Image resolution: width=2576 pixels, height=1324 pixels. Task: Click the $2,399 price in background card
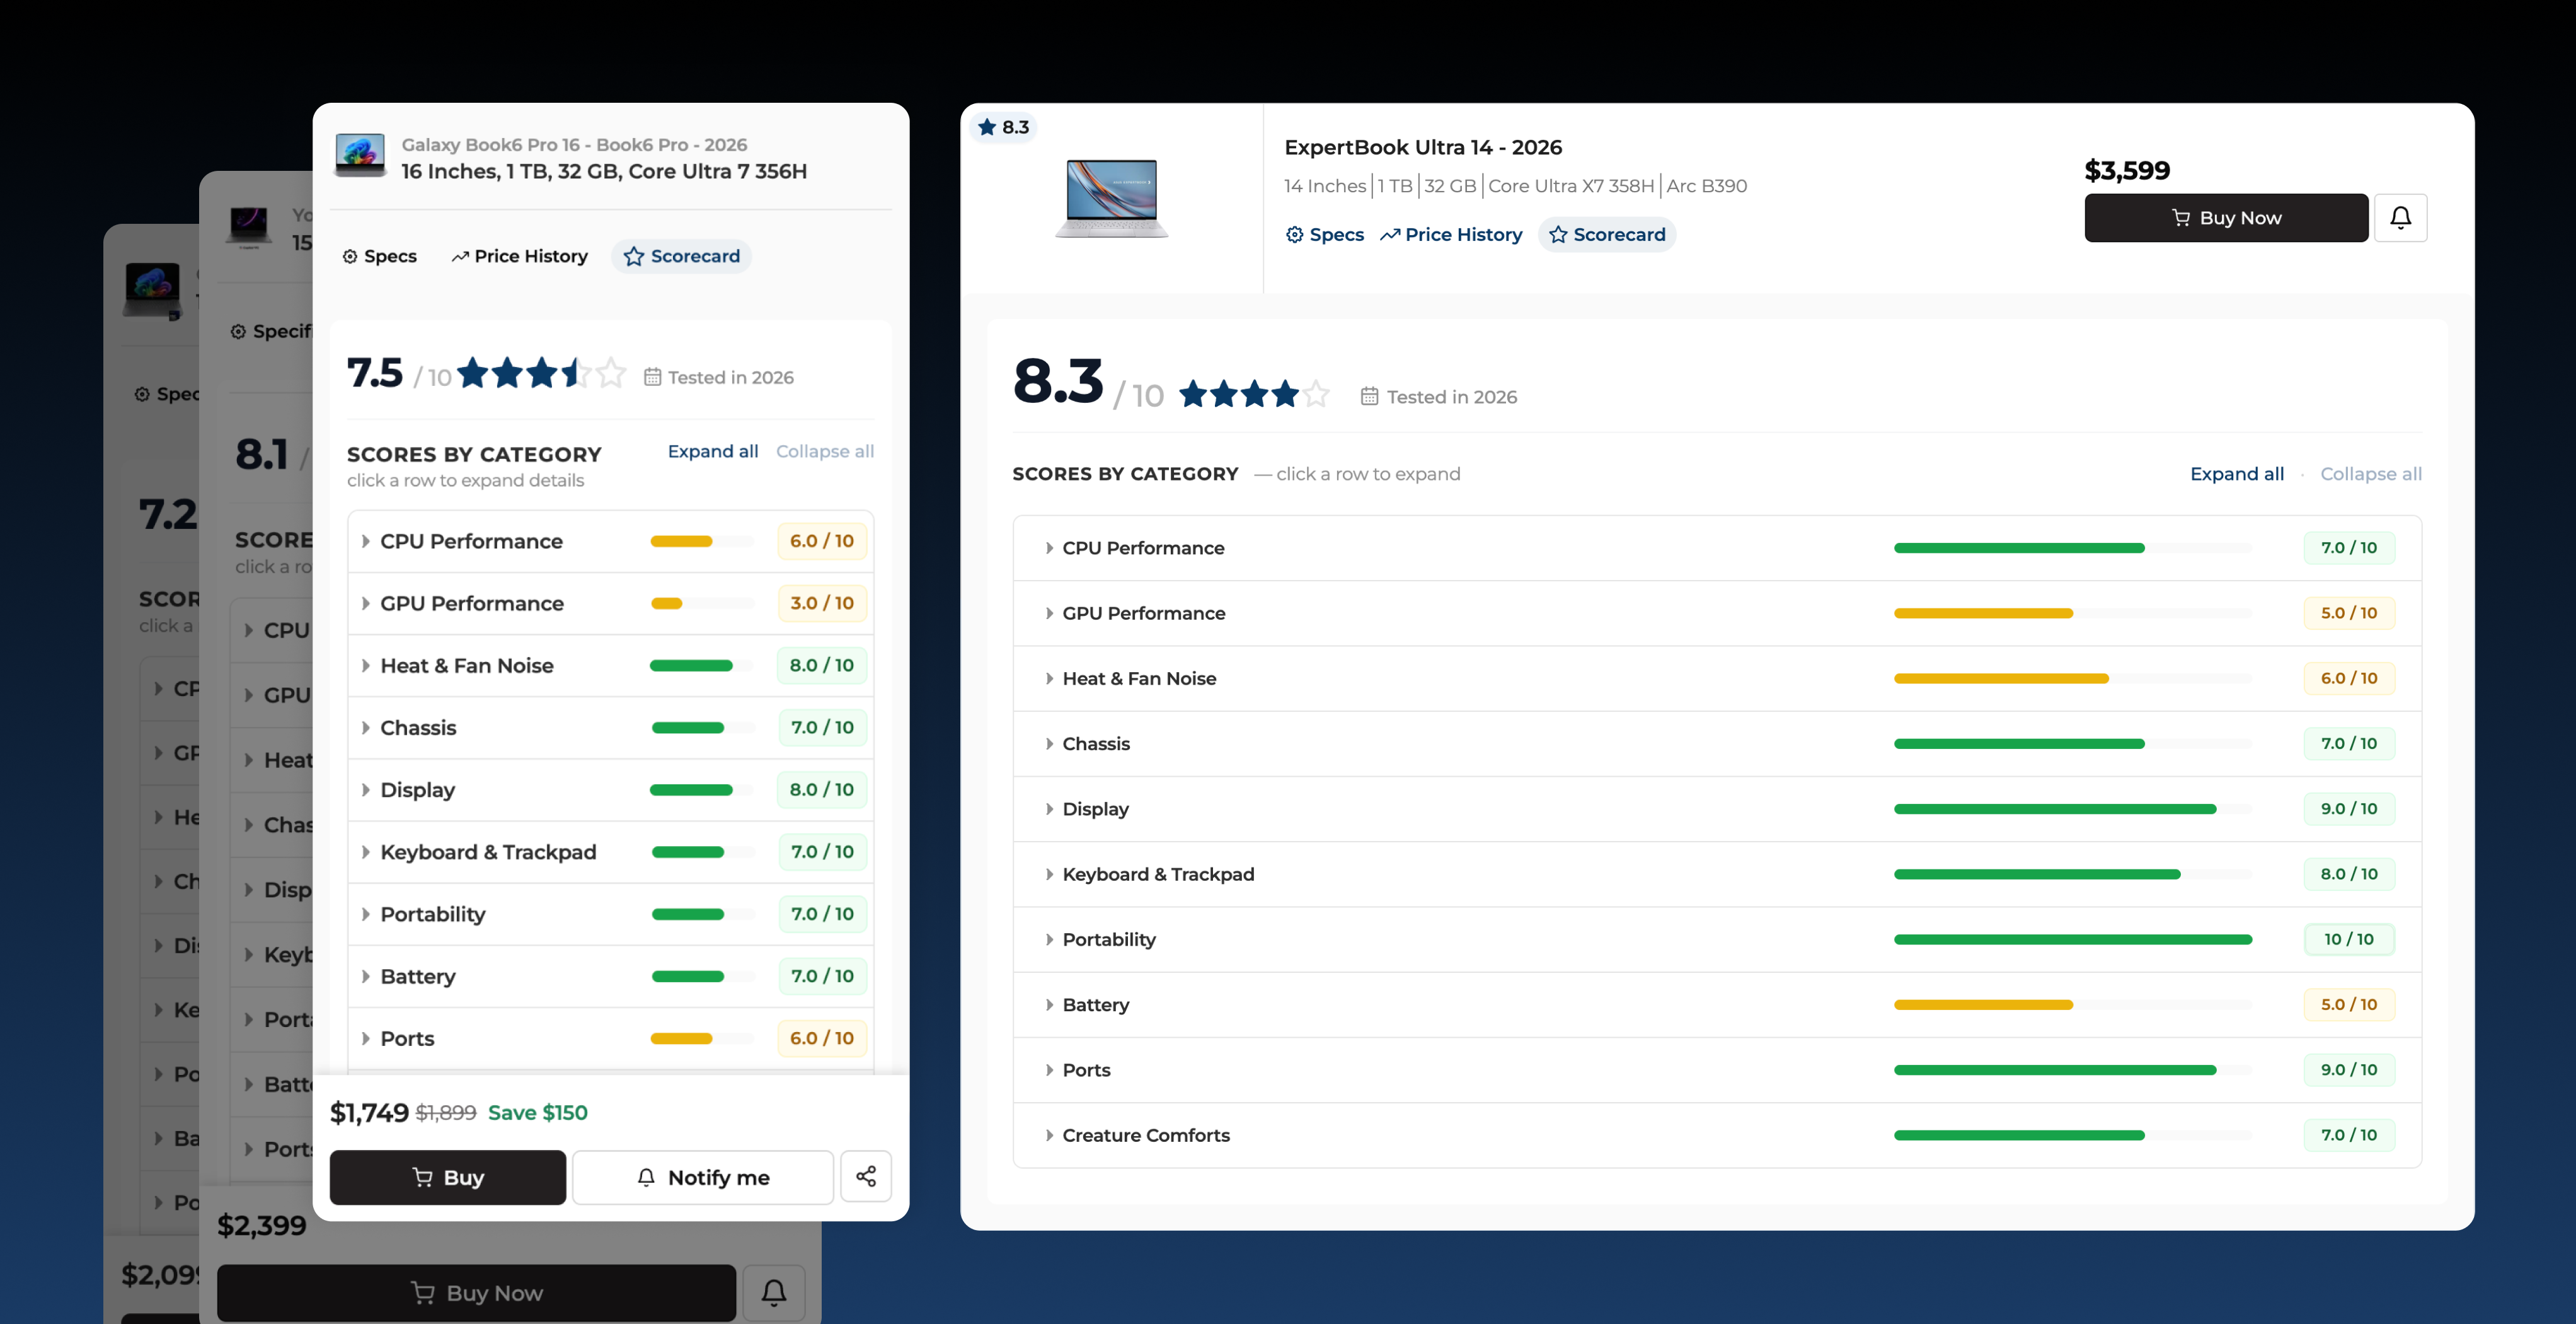[262, 1225]
